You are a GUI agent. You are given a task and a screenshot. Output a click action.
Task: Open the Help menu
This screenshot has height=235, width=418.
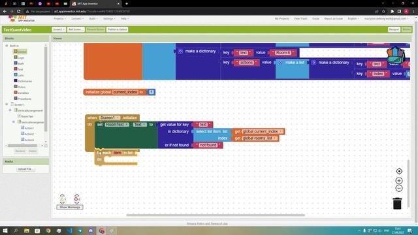pyautogui.click(x=125, y=19)
